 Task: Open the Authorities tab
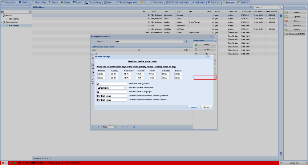click(39, 2)
